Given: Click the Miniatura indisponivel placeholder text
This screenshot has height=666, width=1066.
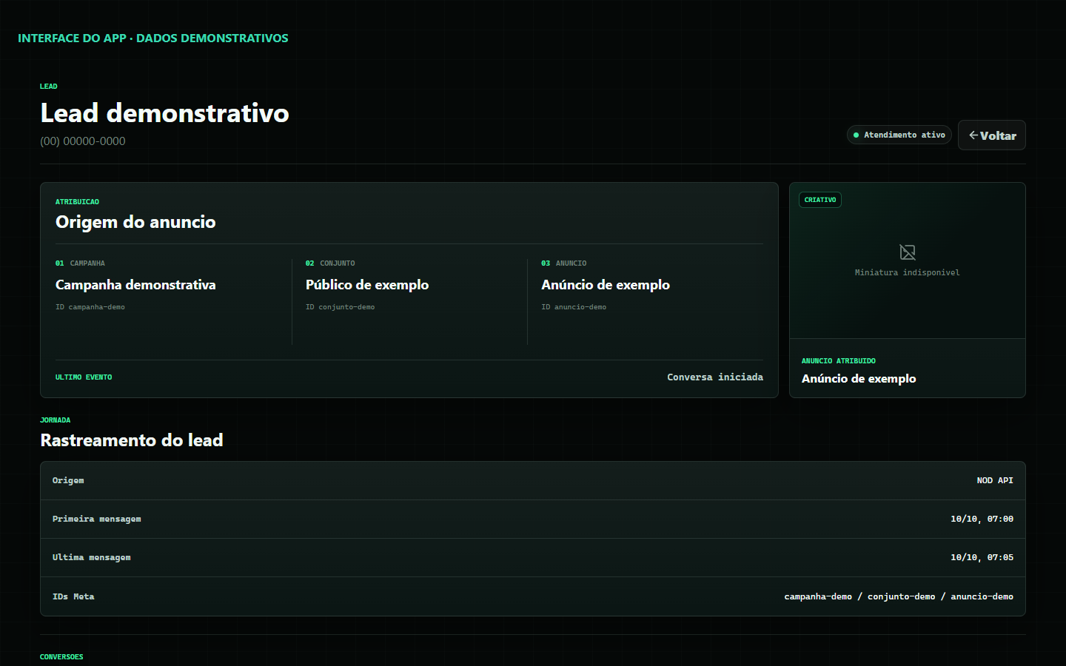Looking at the screenshot, I should (908, 273).
